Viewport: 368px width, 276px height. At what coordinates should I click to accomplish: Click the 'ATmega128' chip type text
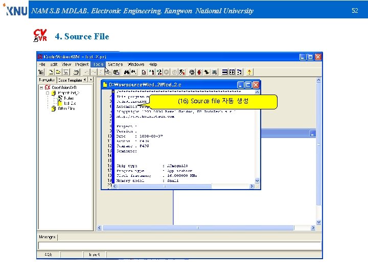(x=177, y=166)
